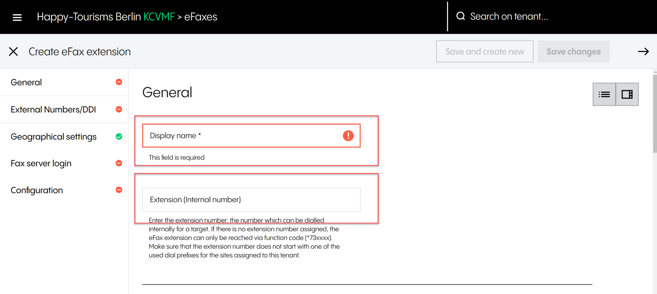Screen dimensions: 657x294
Task: Click the Save changes button
Action: point(573,52)
